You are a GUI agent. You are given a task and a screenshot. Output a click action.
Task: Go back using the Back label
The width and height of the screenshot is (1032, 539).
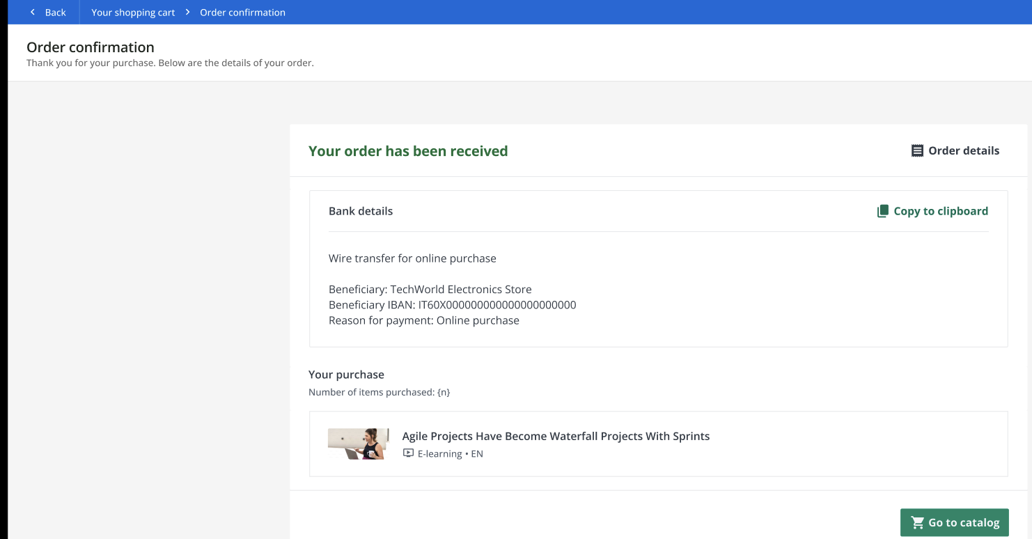click(55, 13)
